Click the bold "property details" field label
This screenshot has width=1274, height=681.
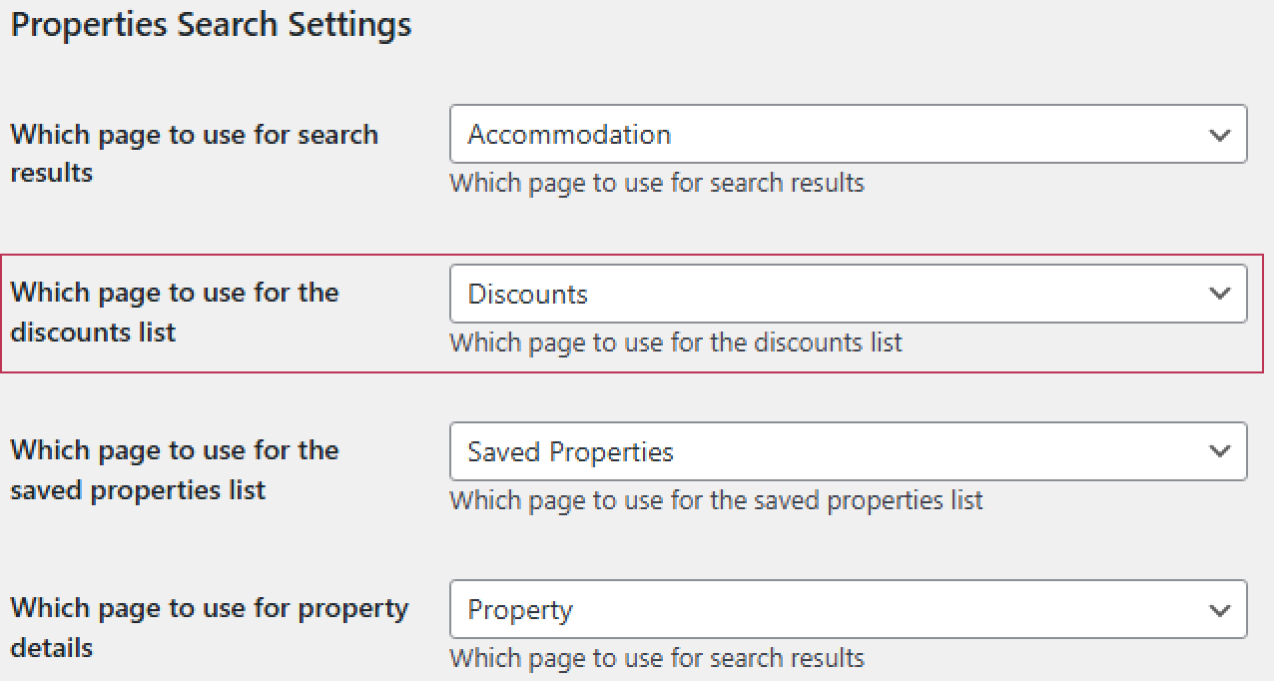[209, 628]
